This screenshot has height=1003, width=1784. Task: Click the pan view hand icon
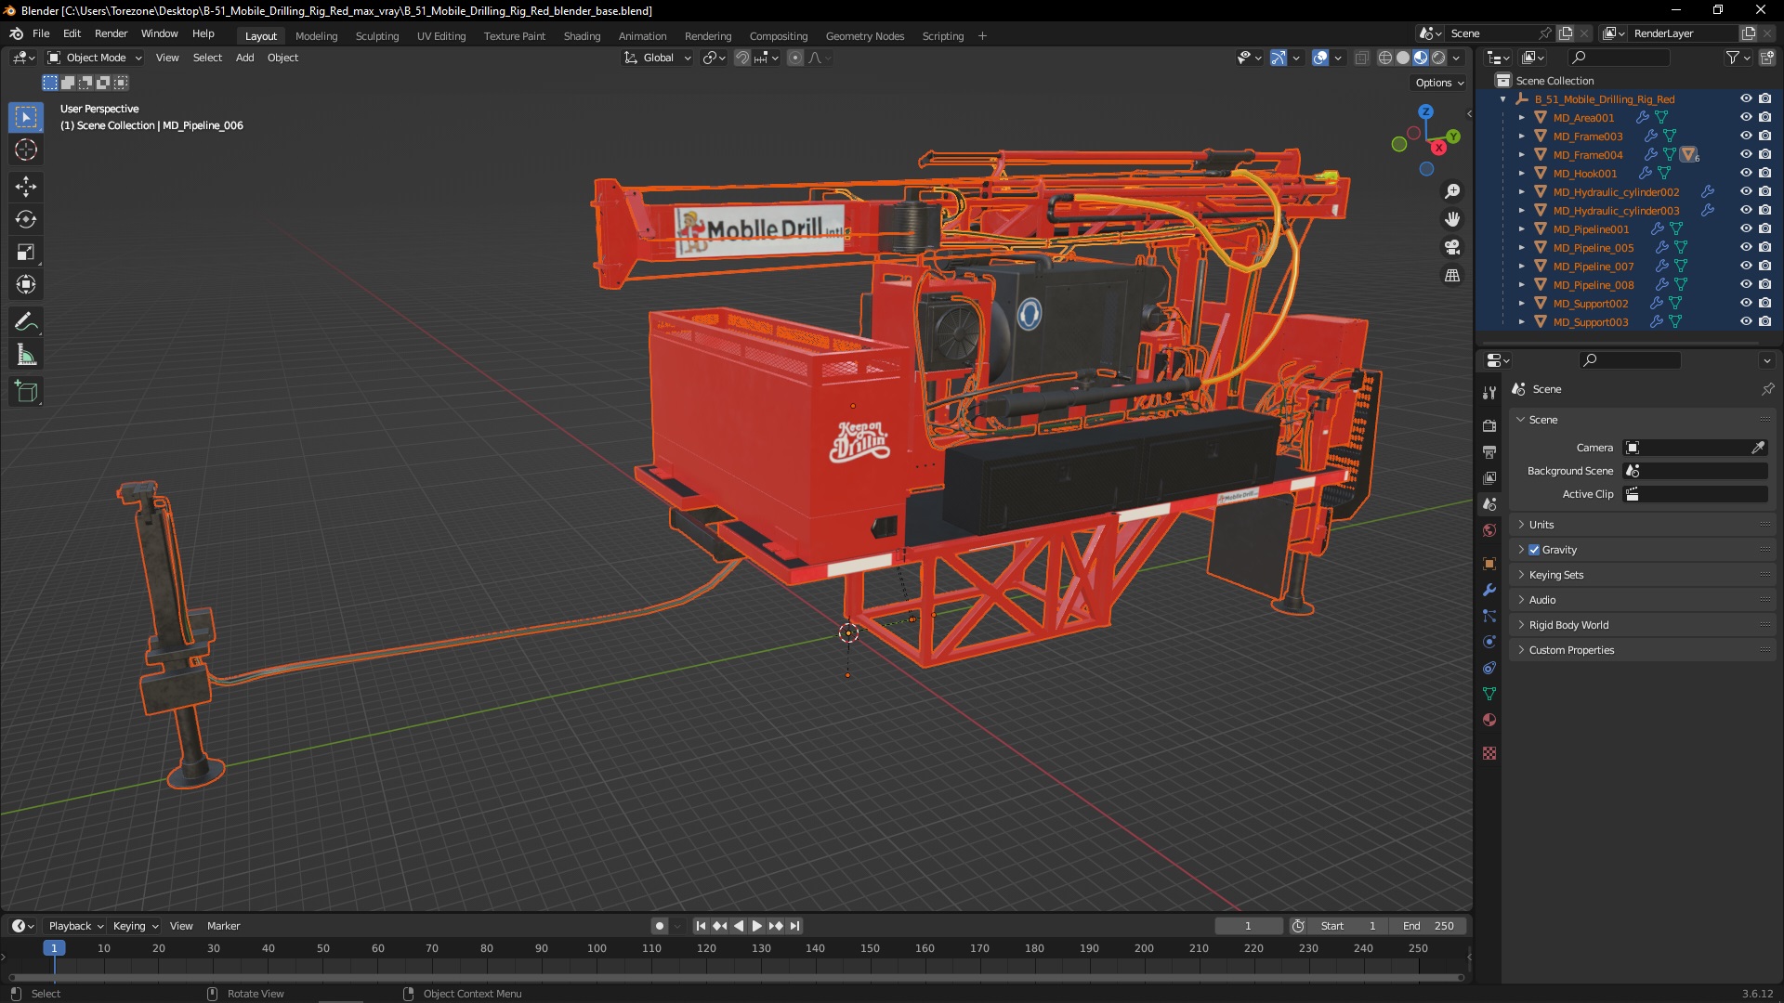click(x=1452, y=219)
